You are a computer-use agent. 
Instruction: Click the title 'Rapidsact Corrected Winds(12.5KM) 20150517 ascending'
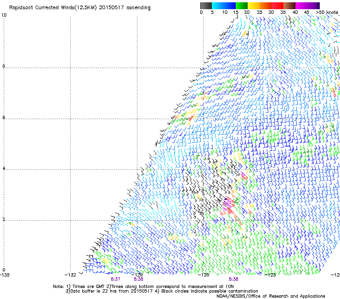80,8
